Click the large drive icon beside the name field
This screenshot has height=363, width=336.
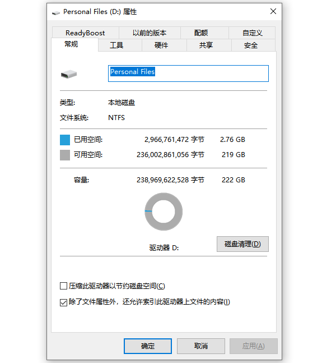click(69, 74)
